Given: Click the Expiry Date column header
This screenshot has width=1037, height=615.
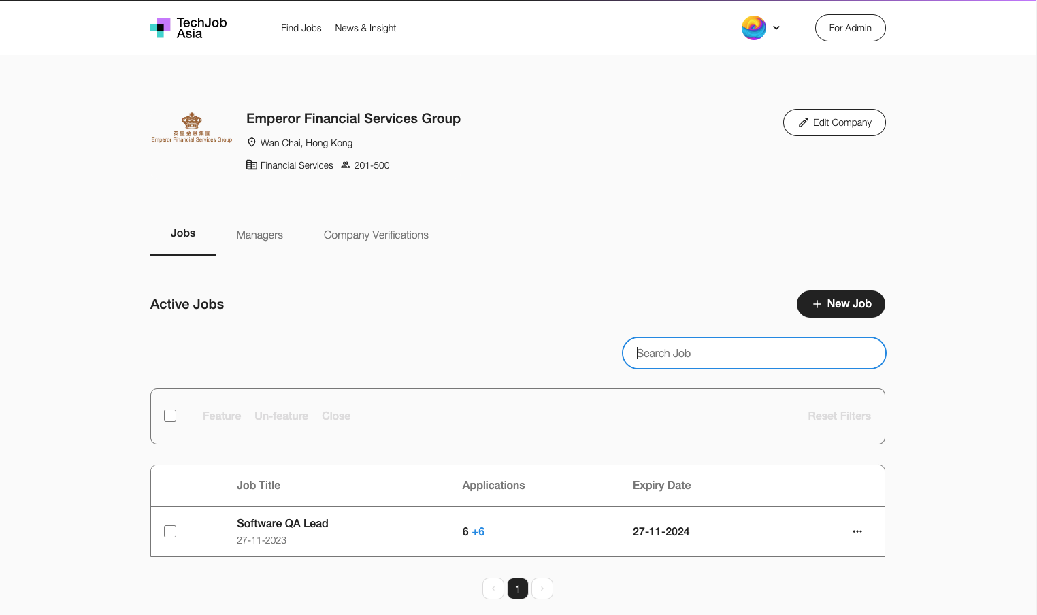Looking at the screenshot, I should coord(662,485).
